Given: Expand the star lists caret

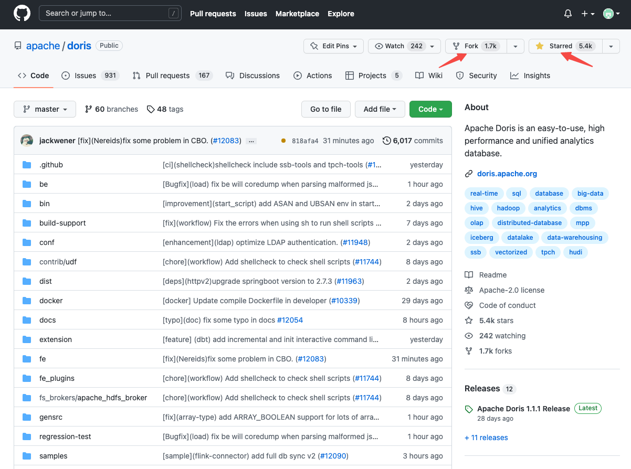Looking at the screenshot, I should tap(611, 46).
